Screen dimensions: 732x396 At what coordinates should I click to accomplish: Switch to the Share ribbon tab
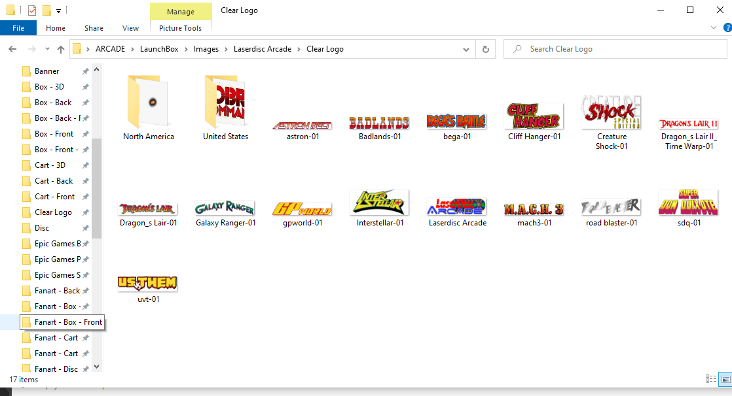point(94,28)
